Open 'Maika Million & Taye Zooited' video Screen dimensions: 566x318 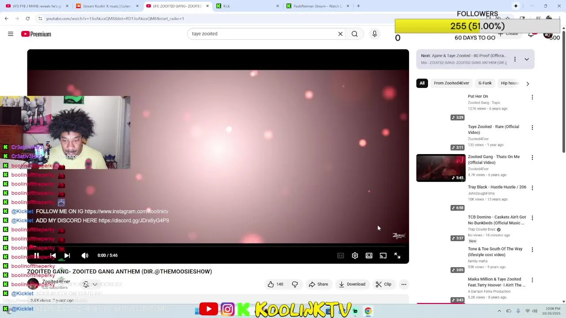[497, 282]
